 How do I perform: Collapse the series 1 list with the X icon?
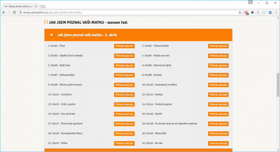coord(51,35)
